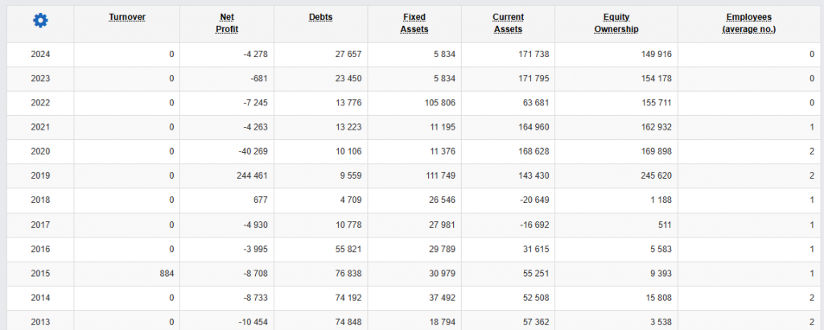
Task: Click the 2014 fixed assets value 37 492
Action: [441, 298]
